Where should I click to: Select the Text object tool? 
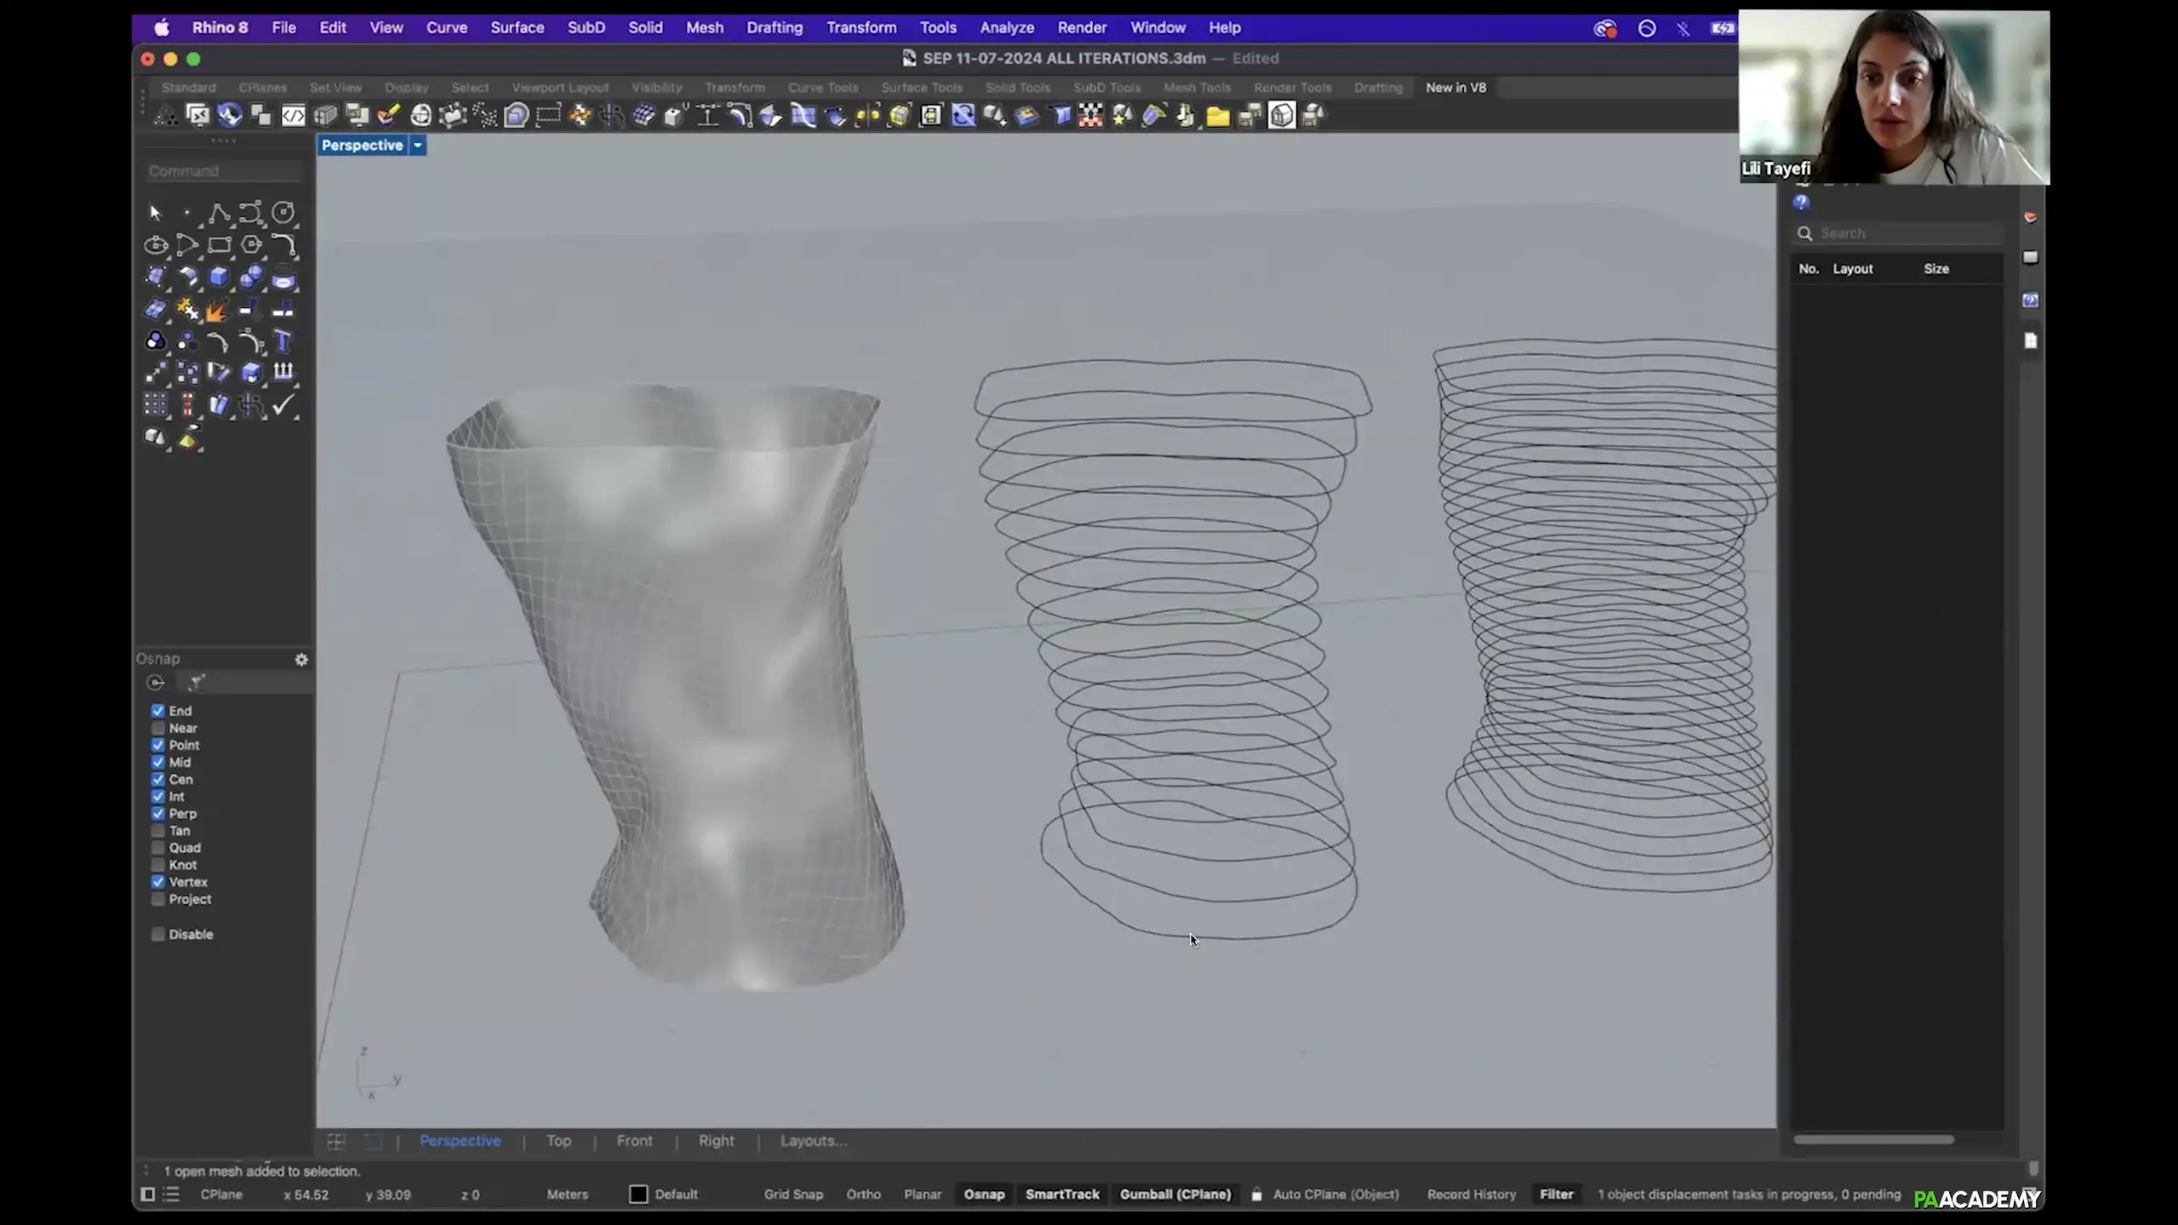coord(283,341)
